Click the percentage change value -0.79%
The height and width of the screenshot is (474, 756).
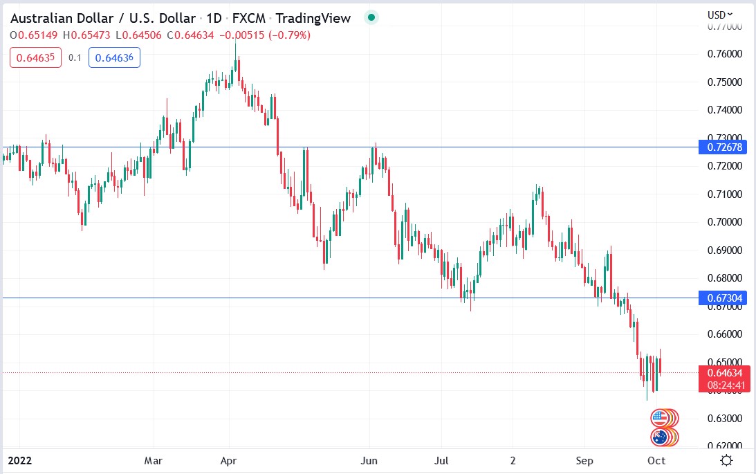click(288, 34)
